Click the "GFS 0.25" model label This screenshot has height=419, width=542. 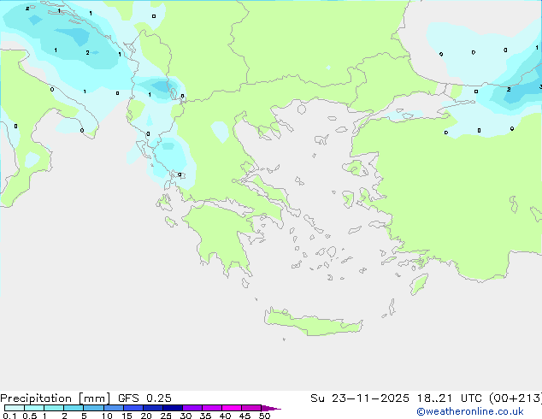click(x=144, y=398)
